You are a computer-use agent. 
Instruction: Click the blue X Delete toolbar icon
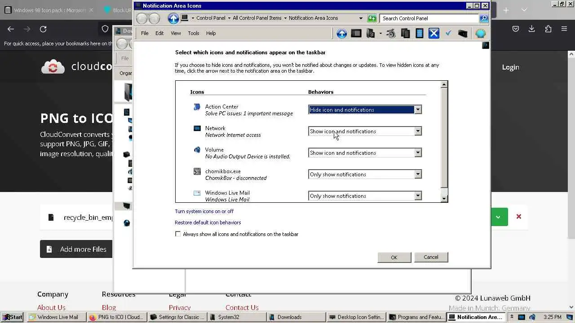pyautogui.click(x=434, y=34)
